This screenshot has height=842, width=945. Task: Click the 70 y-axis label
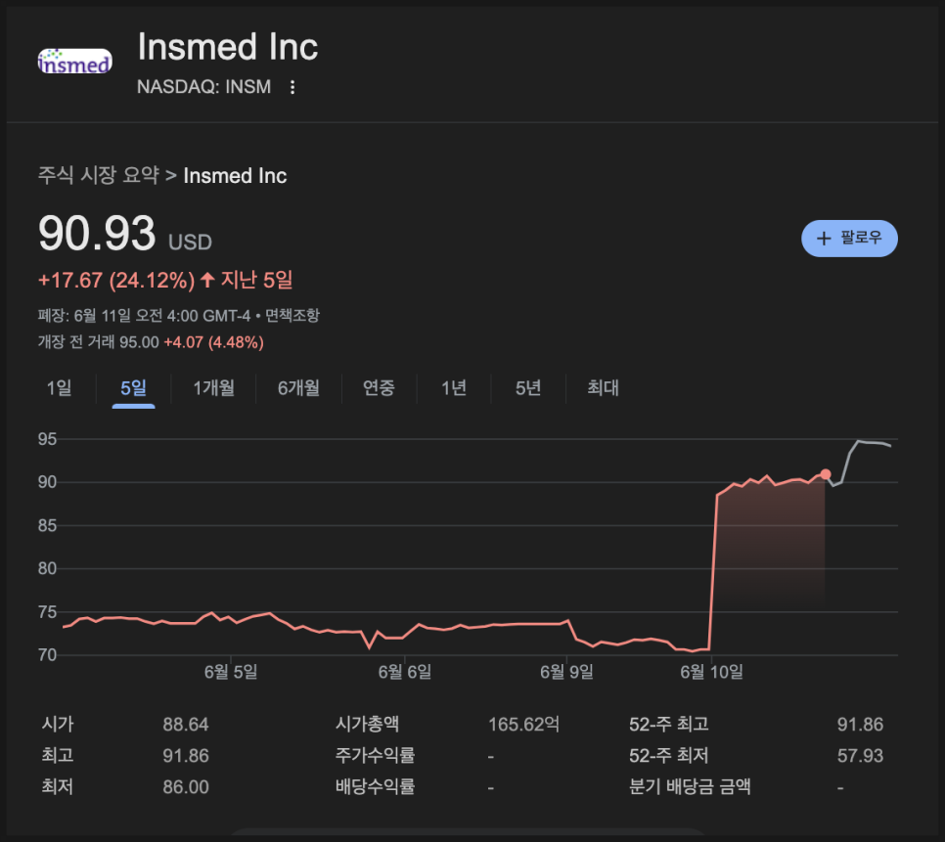[47, 655]
